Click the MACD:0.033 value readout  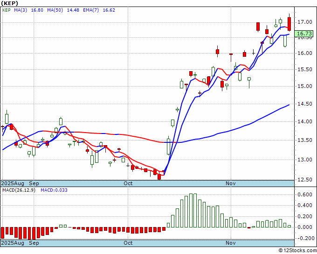coord(54,190)
